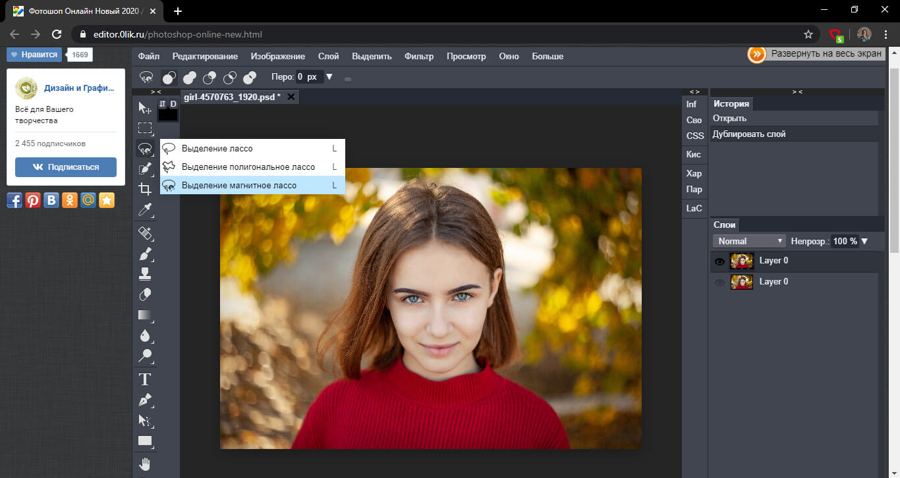Click the yellow star favorites icon
The image size is (900, 478).
(107, 200)
